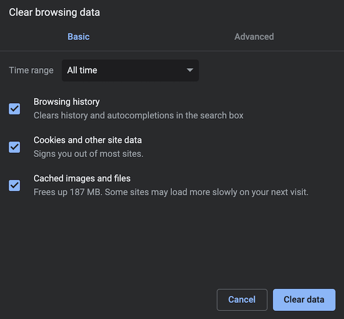Click 'Cookies and other site data' label

coord(88,140)
